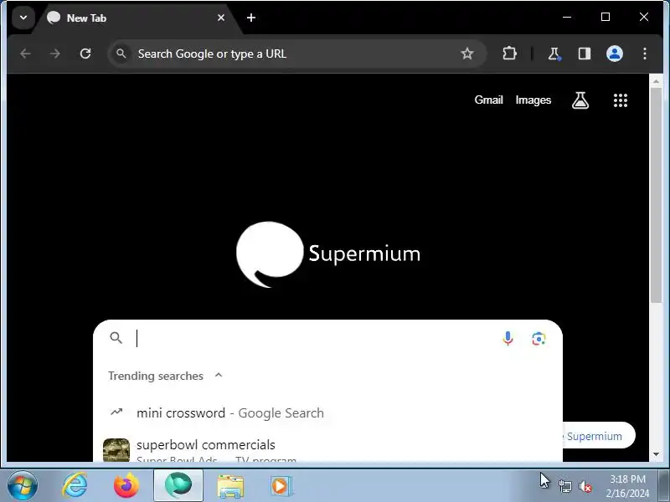The height and width of the screenshot is (502, 670).
Task: Go forward with the forward arrow
Action: (55, 54)
